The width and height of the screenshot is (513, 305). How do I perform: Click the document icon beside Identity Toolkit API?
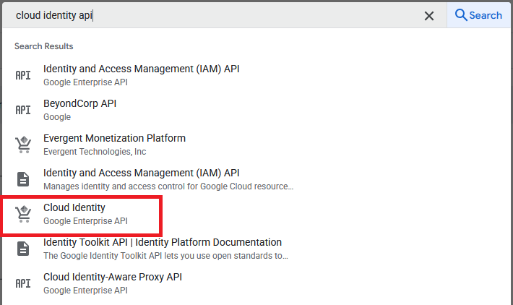[x=23, y=249]
